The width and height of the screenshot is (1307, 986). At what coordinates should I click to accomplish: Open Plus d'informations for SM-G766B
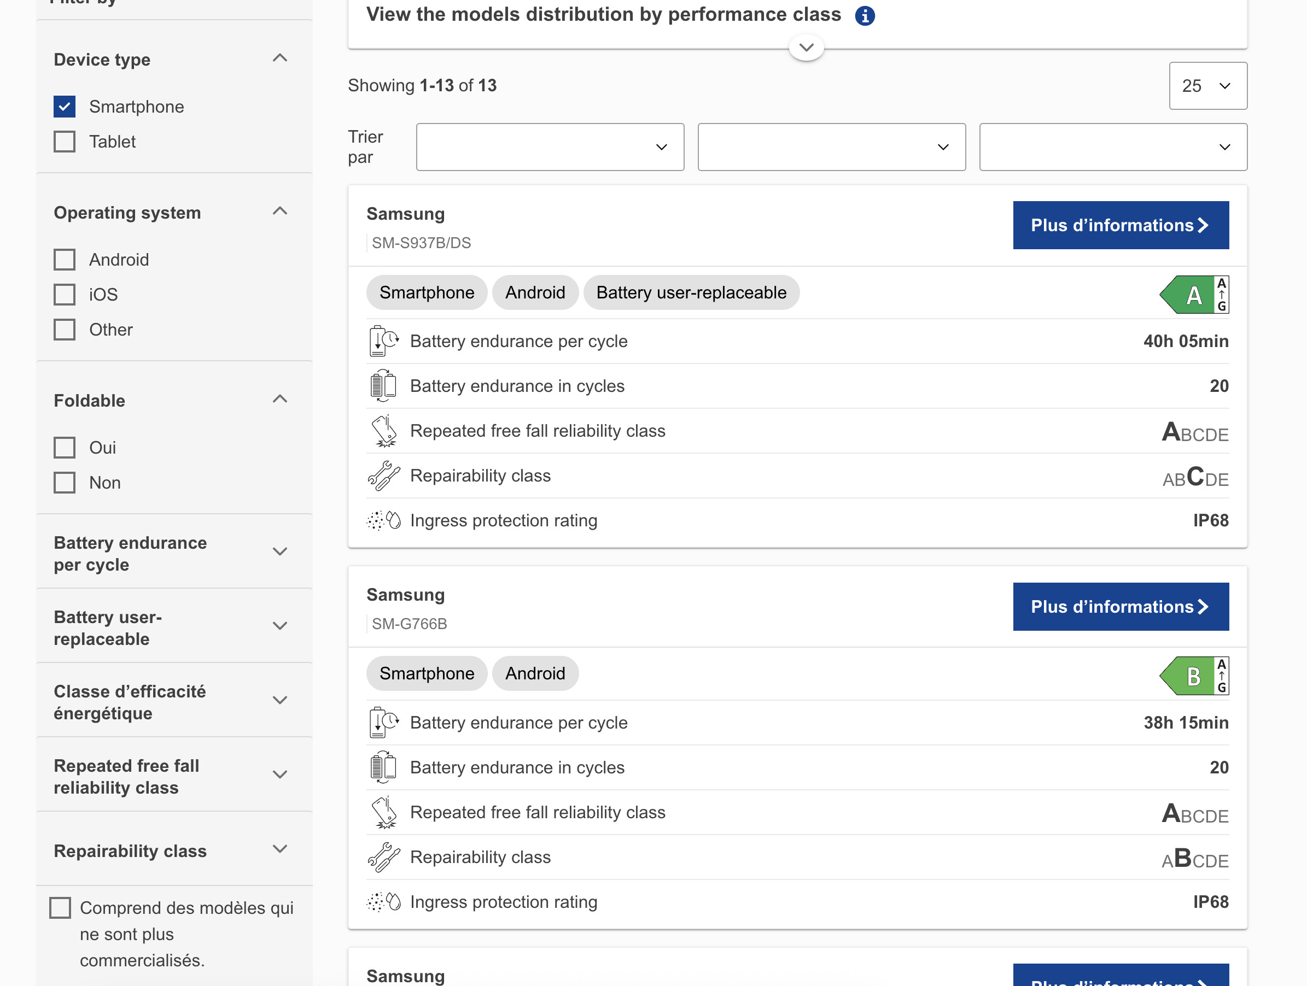tap(1121, 607)
